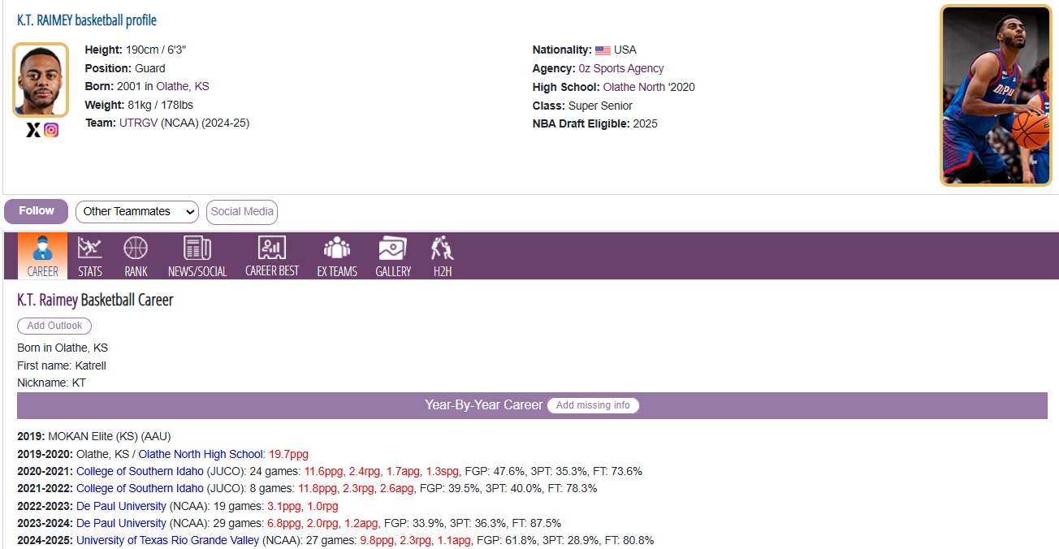Screen dimensions: 1059x549
Task: Open the H2H comparison tab
Action: (443, 256)
